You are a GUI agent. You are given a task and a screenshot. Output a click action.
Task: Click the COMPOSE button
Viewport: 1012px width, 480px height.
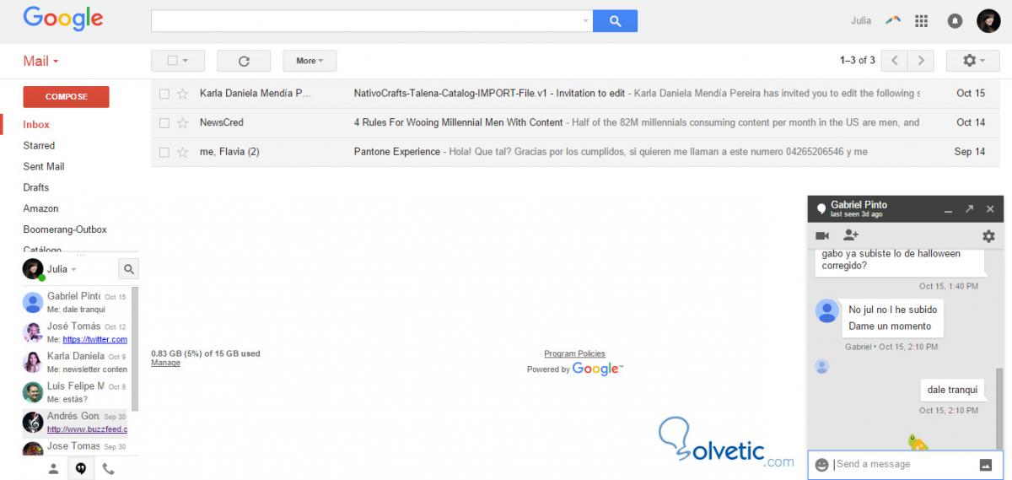tap(66, 97)
